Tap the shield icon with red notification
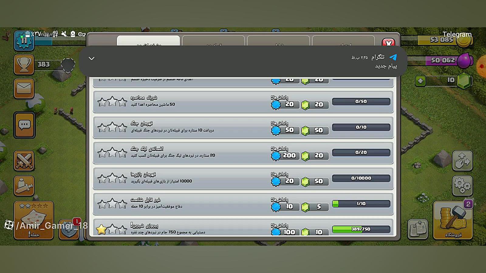Viewport: 486px width, 273px height. (69, 229)
